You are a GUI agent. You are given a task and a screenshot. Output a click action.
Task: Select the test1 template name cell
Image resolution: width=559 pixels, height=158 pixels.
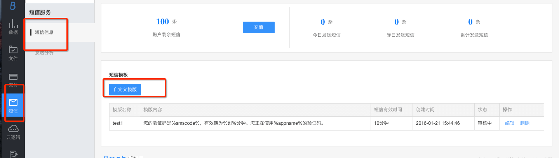tap(118, 123)
